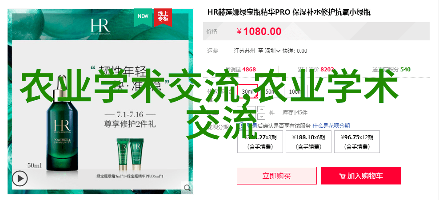Screen dimensions: 443x200
Task: Choose the ¥188.10 x6期 installment plan
Action: point(308,141)
